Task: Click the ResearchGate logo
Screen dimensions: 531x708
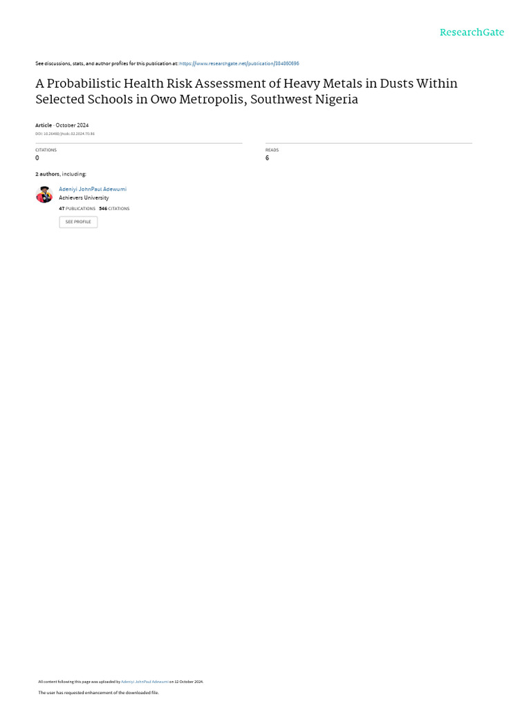Action: [x=472, y=32]
